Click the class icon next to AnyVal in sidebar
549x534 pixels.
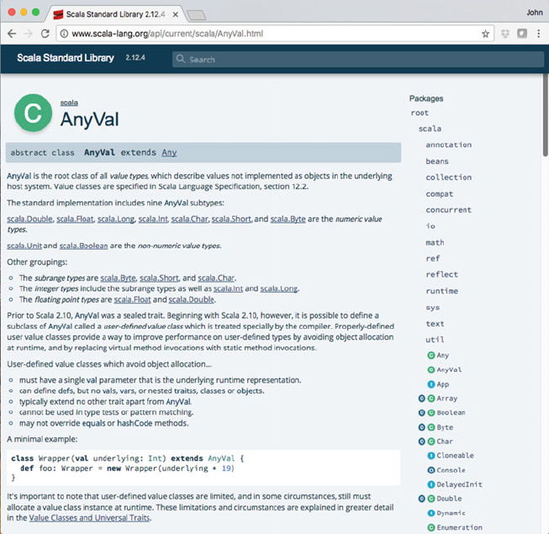point(431,370)
